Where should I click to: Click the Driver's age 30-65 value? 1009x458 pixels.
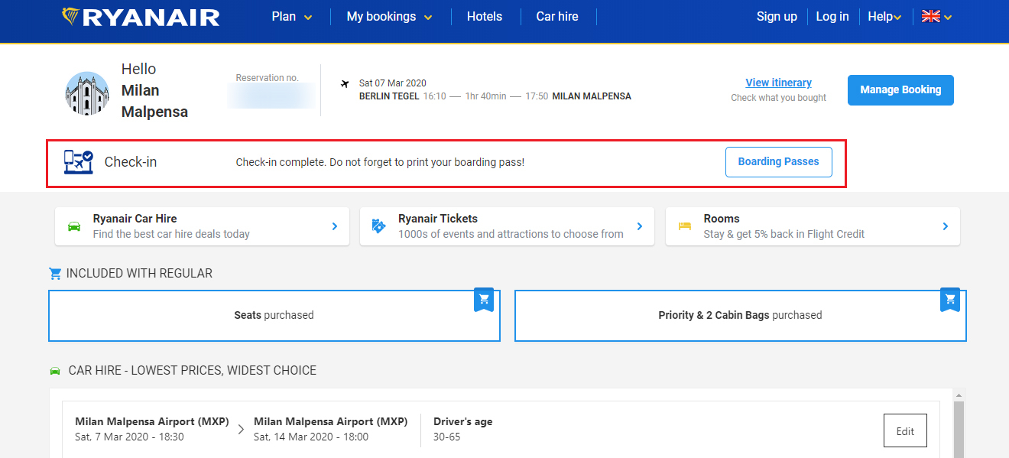[446, 437]
